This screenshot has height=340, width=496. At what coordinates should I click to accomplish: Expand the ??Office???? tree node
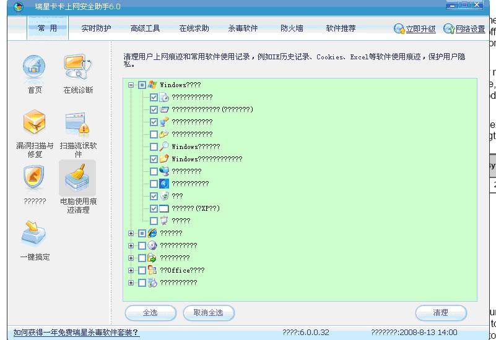(x=131, y=271)
